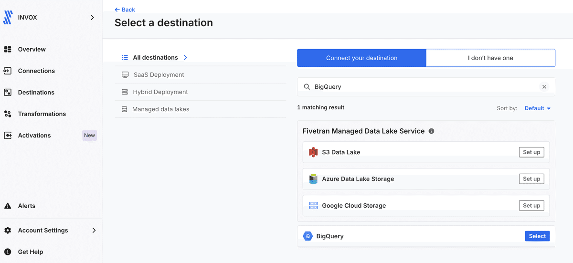Open the Overview page
Viewport: 573px width, 263px height.
(x=32, y=49)
